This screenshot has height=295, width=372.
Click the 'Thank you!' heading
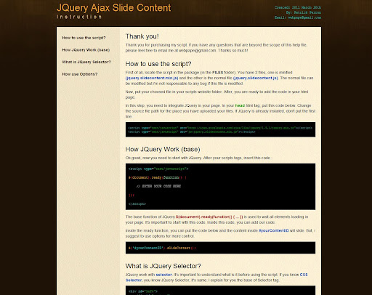tap(142, 36)
